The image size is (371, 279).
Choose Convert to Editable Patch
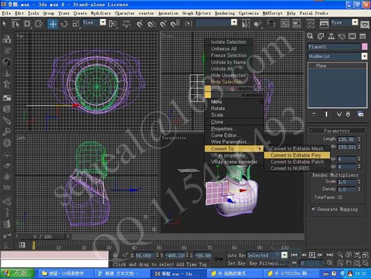click(x=297, y=162)
